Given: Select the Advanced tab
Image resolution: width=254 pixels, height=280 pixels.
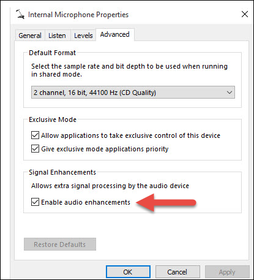Looking at the screenshot, I should click(x=115, y=34).
